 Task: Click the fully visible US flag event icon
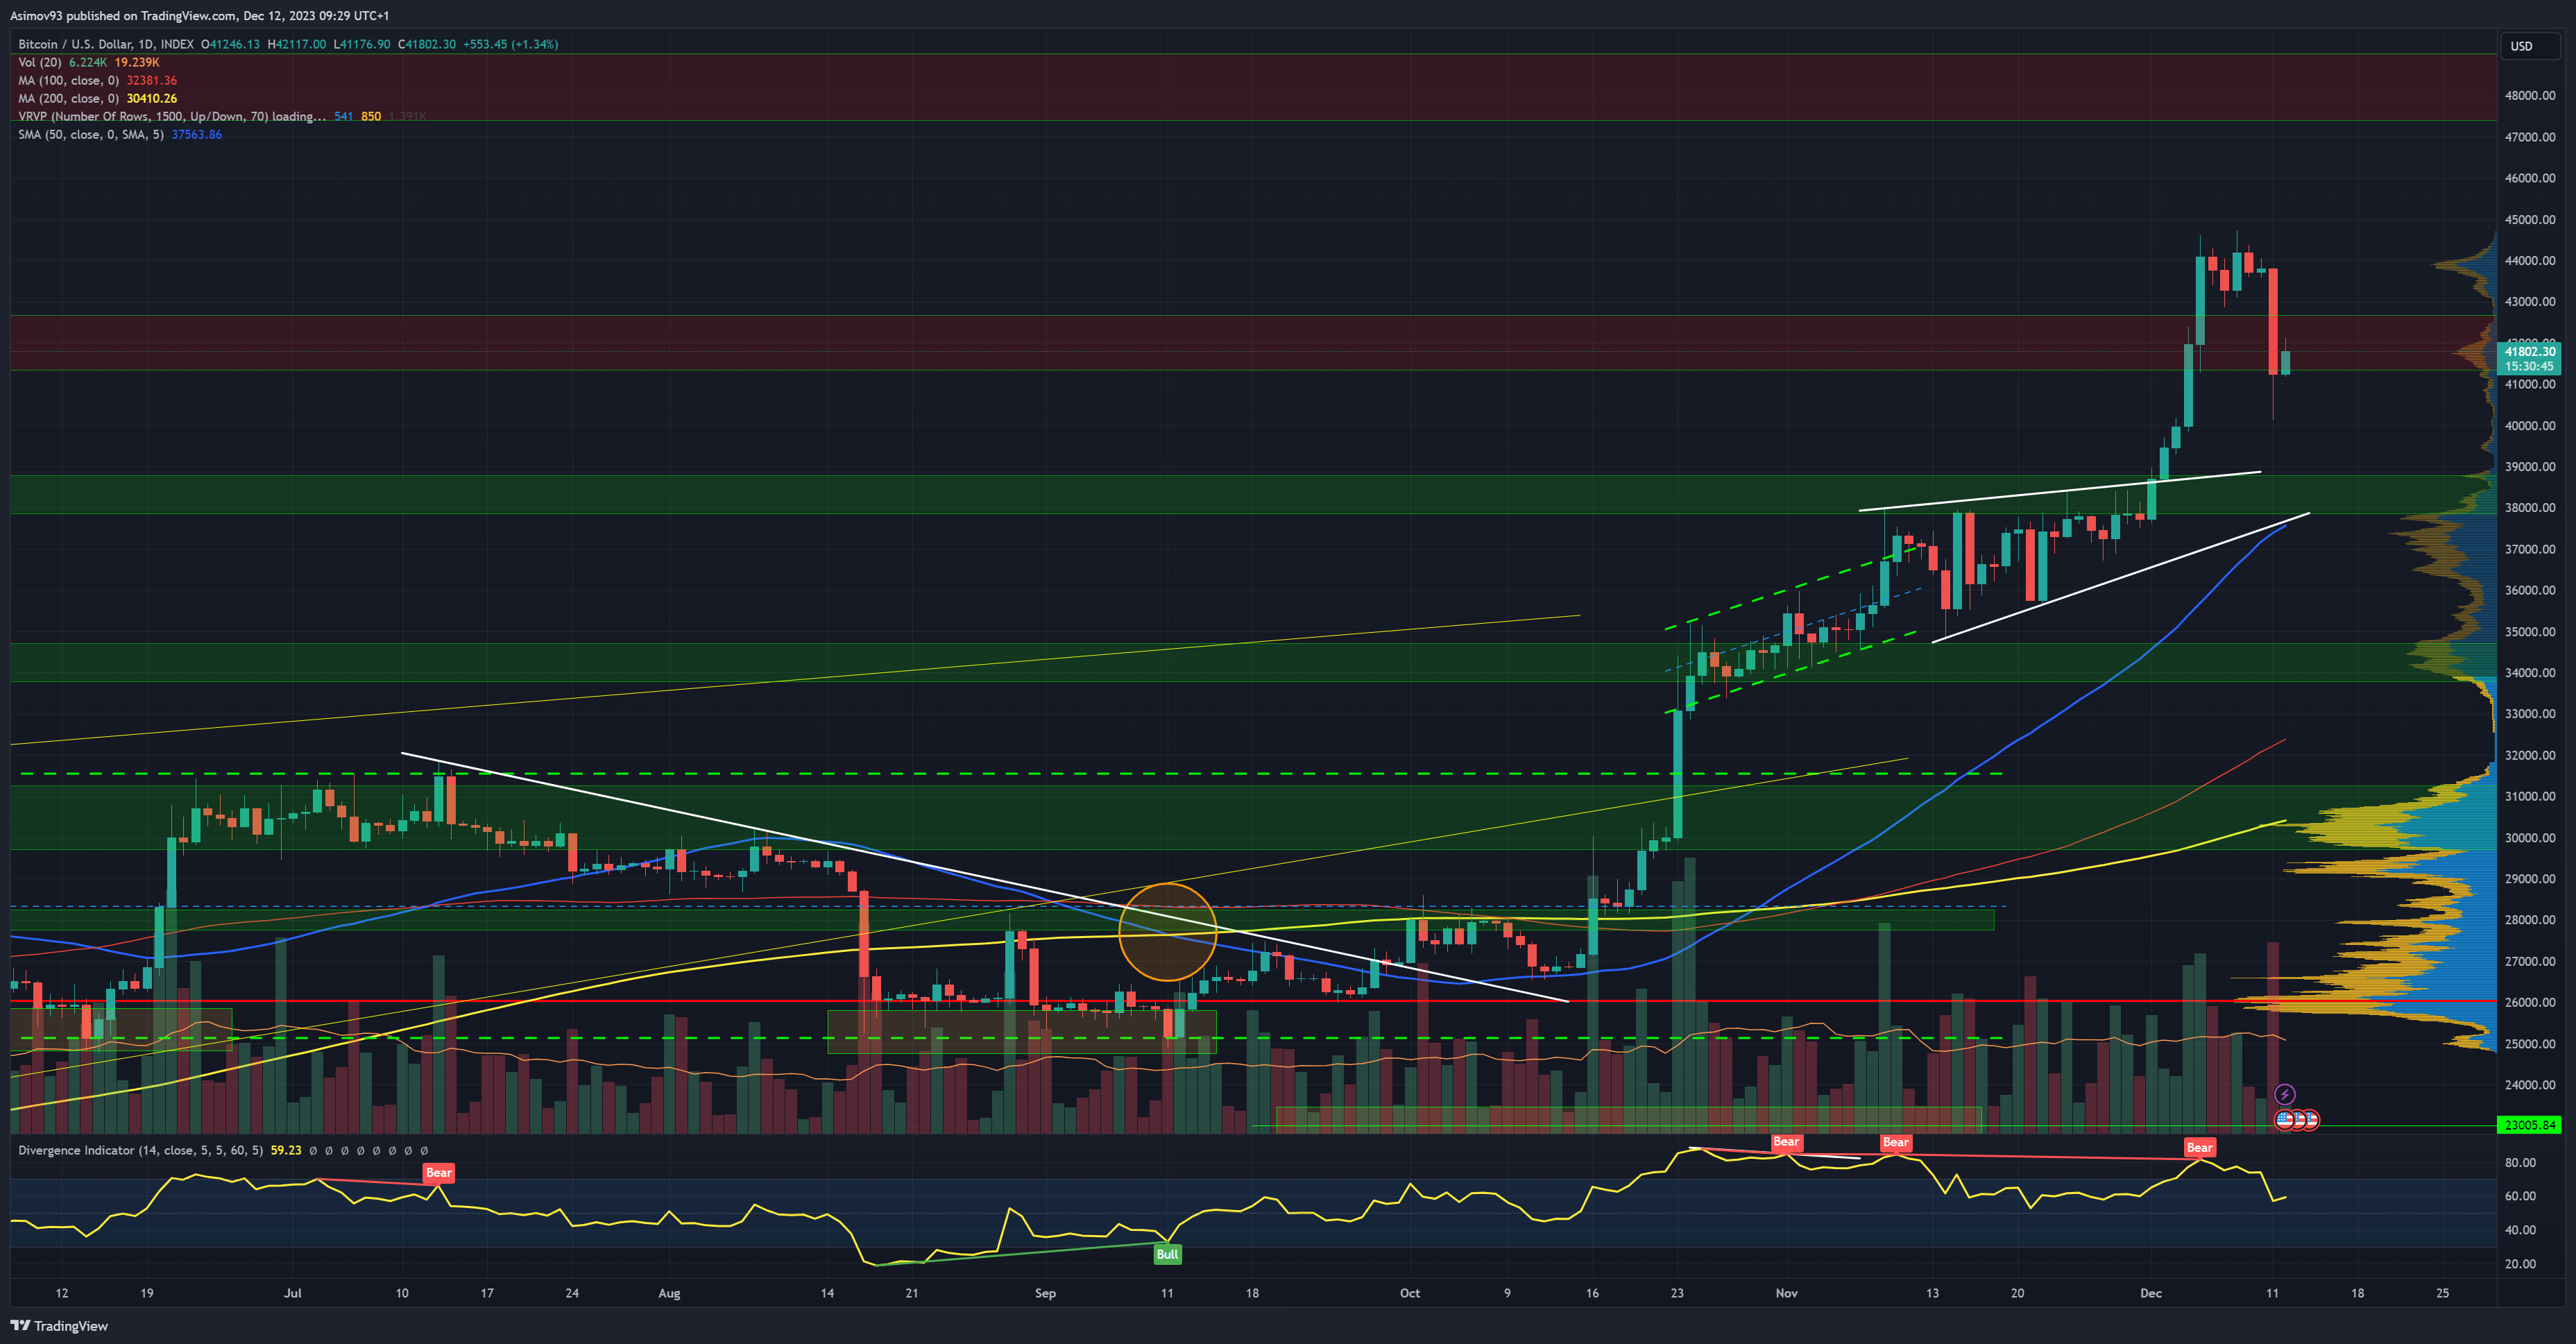tap(2285, 1120)
